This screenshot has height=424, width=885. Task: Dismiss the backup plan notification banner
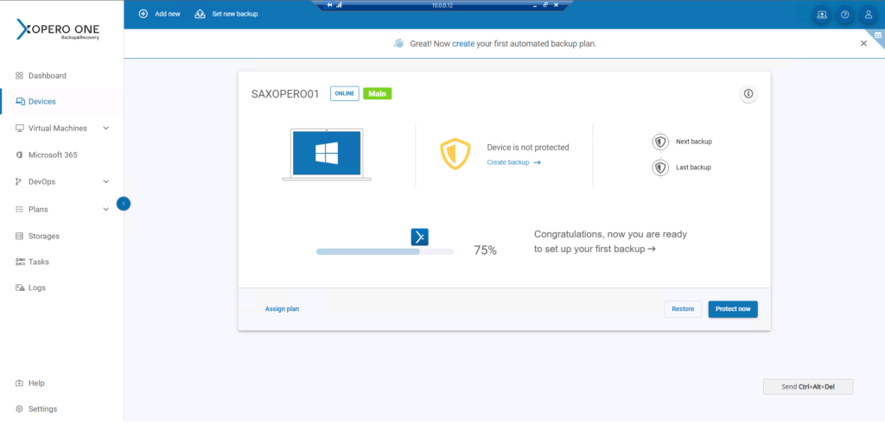pyautogui.click(x=863, y=43)
